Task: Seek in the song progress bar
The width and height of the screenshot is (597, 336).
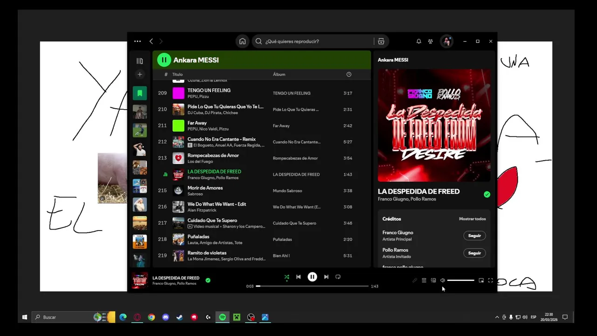Action: pyautogui.click(x=312, y=286)
